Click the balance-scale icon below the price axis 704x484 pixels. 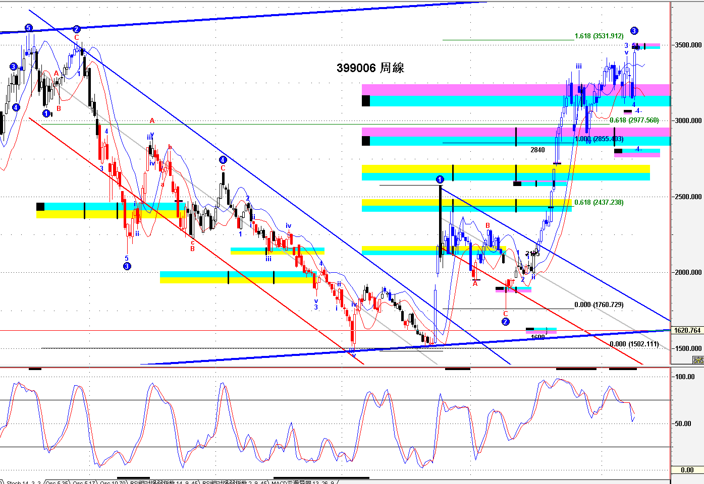pyautogui.click(x=698, y=360)
